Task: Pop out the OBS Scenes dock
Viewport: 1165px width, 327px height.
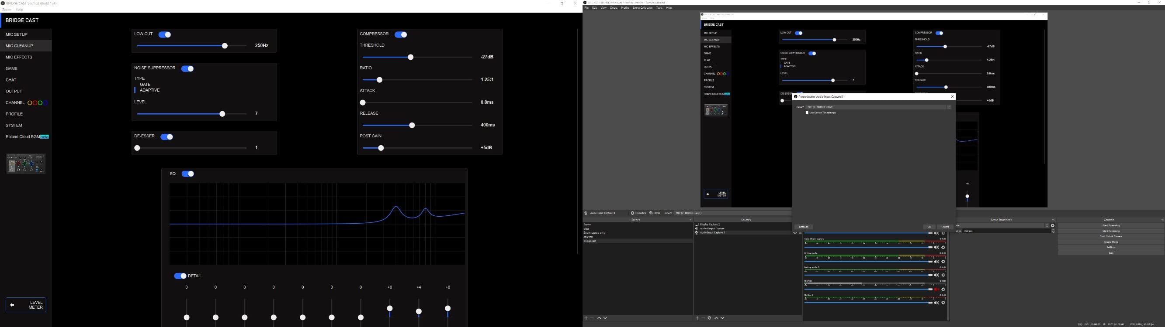Action: coord(690,220)
